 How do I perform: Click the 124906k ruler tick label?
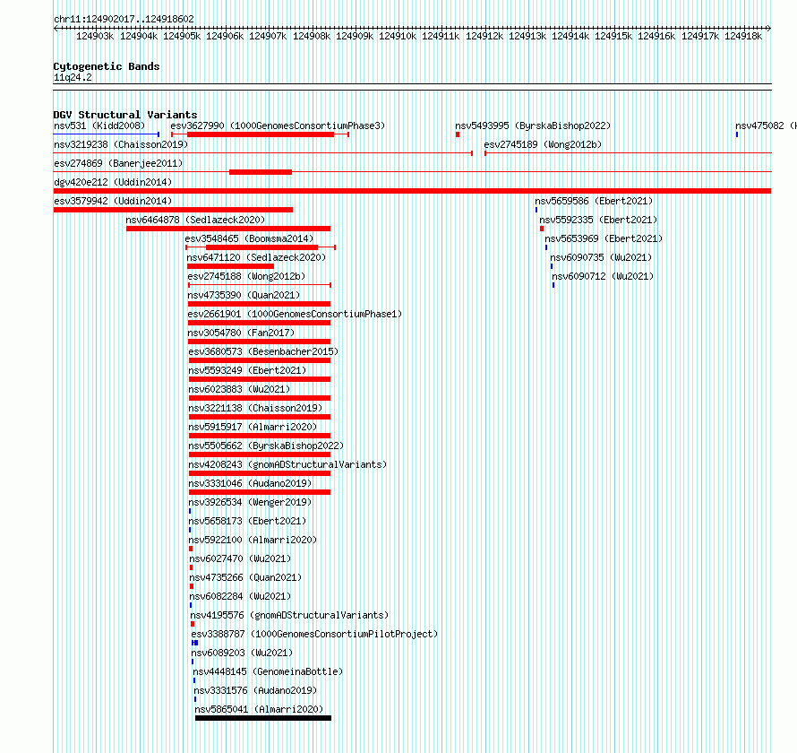225,36
